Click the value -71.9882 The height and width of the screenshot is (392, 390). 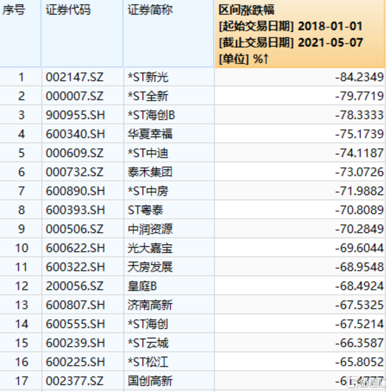click(360, 191)
